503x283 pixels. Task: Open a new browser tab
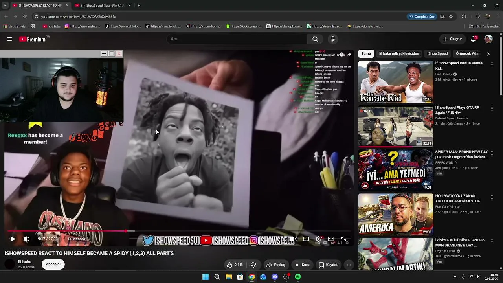click(x=139, y=6)
